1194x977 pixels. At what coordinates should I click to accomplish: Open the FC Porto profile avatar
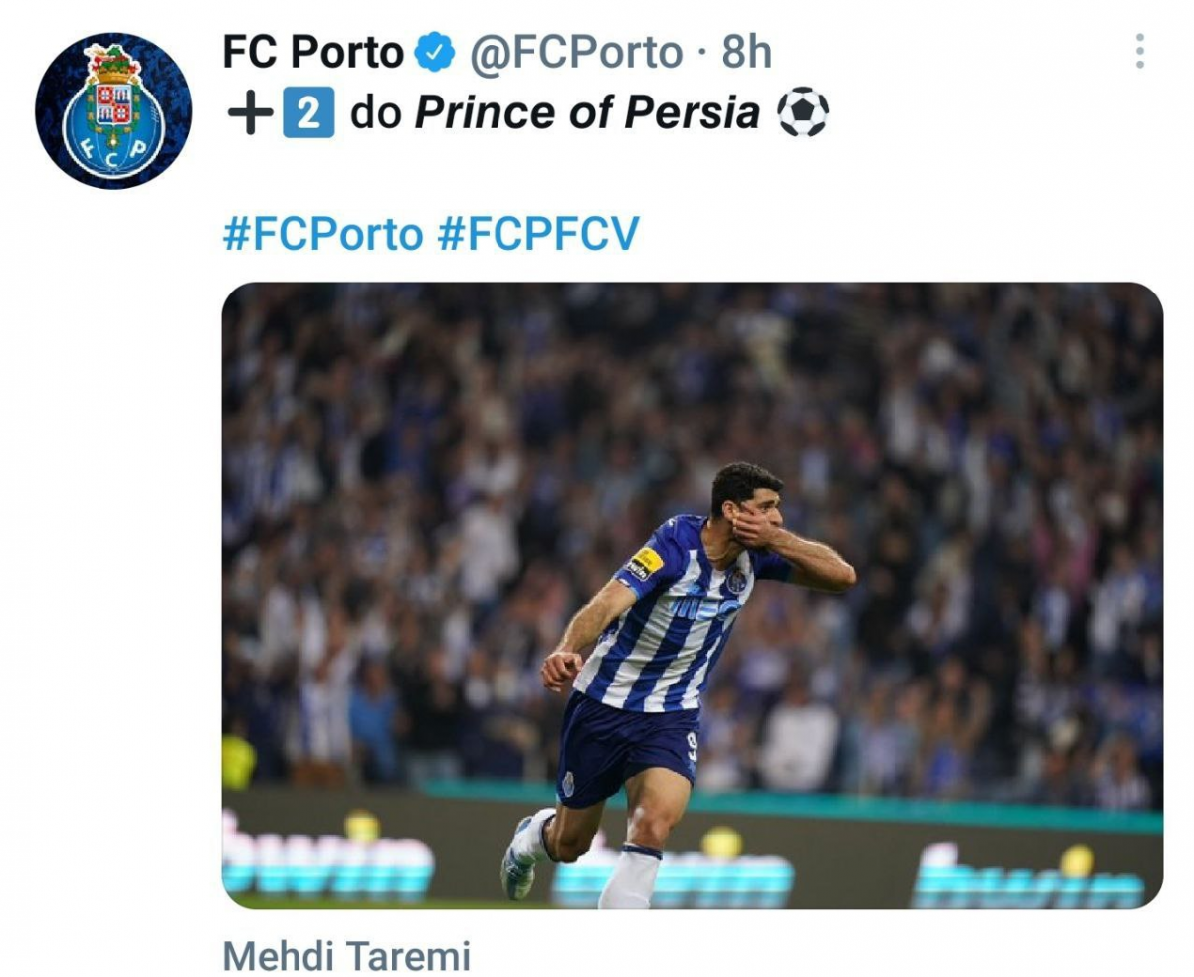pyautogui.click(x=112, y=110)
